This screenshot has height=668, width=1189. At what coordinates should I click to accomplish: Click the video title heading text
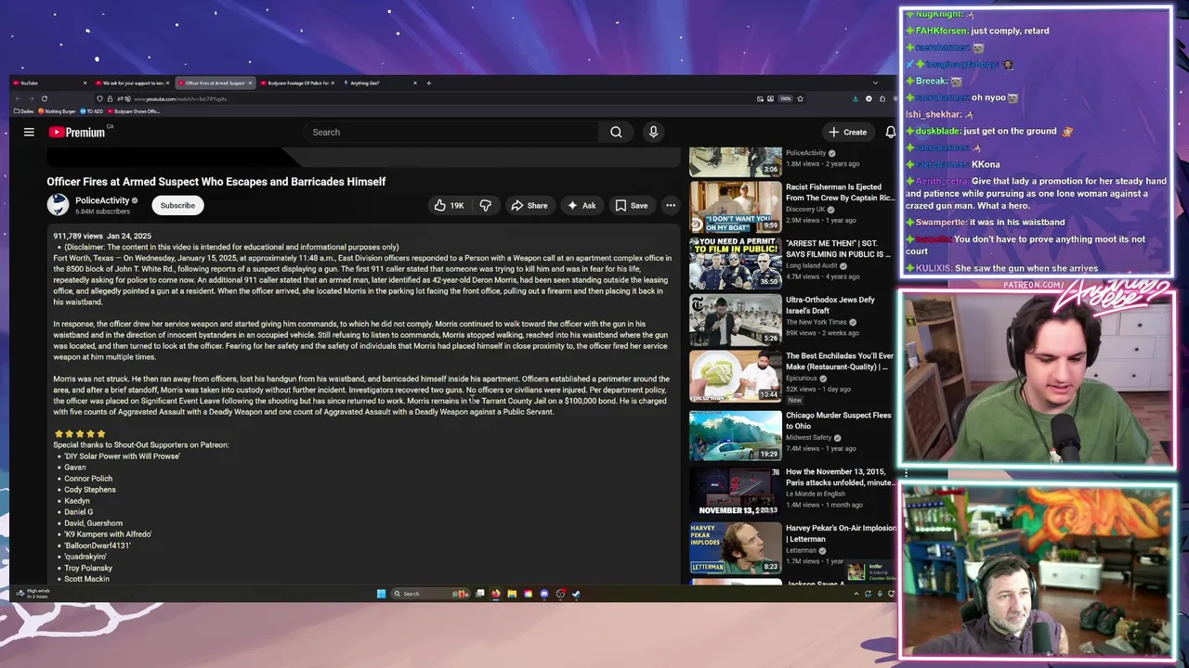[216, 182]
